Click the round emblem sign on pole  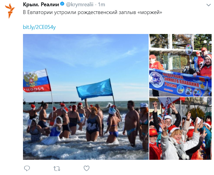189,49
